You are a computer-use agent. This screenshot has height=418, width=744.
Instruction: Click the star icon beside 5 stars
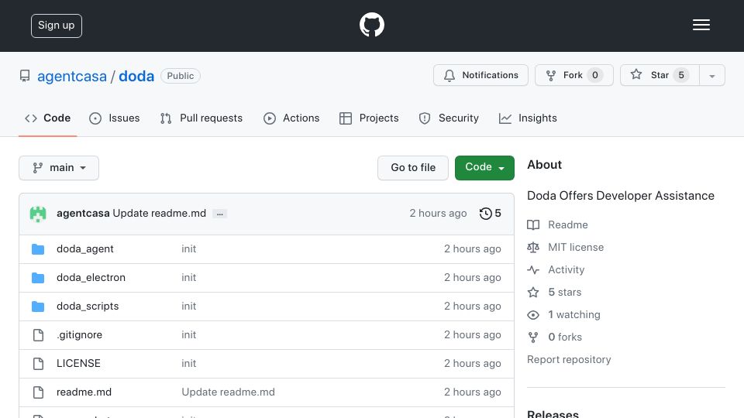[533, 292]
